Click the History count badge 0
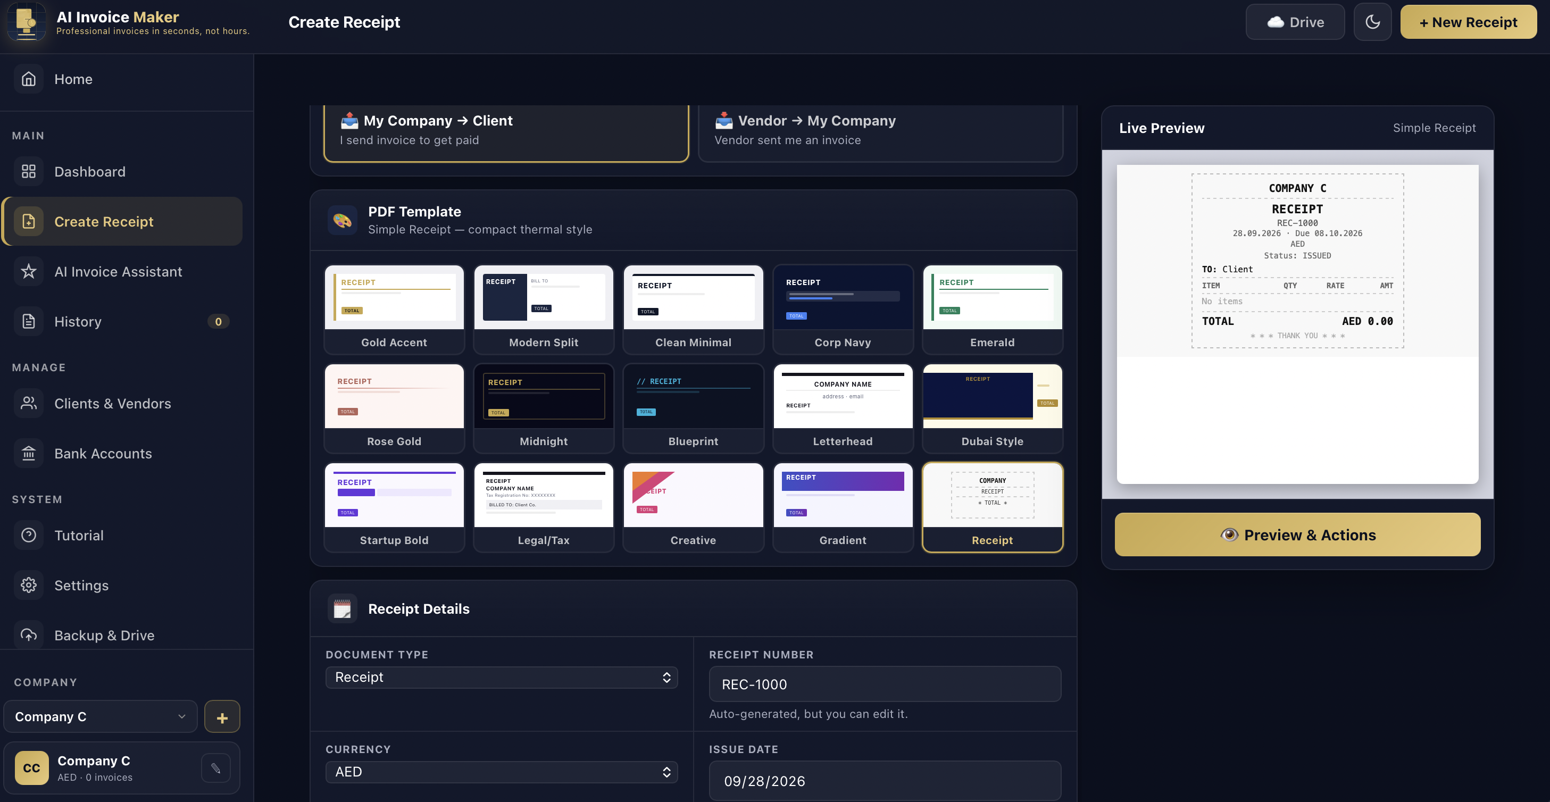 click(218, 321)
